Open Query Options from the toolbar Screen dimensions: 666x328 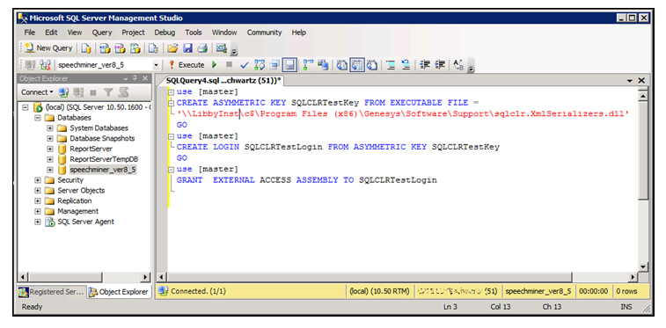274,65
